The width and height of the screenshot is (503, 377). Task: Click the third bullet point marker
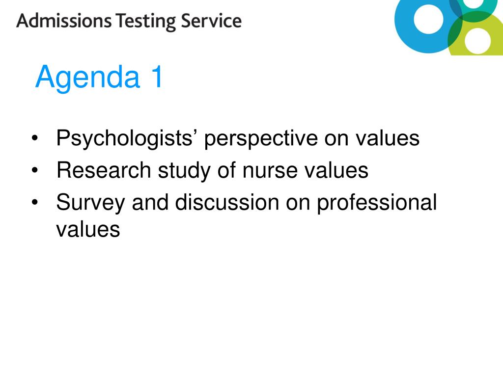(x=35, y=202)
